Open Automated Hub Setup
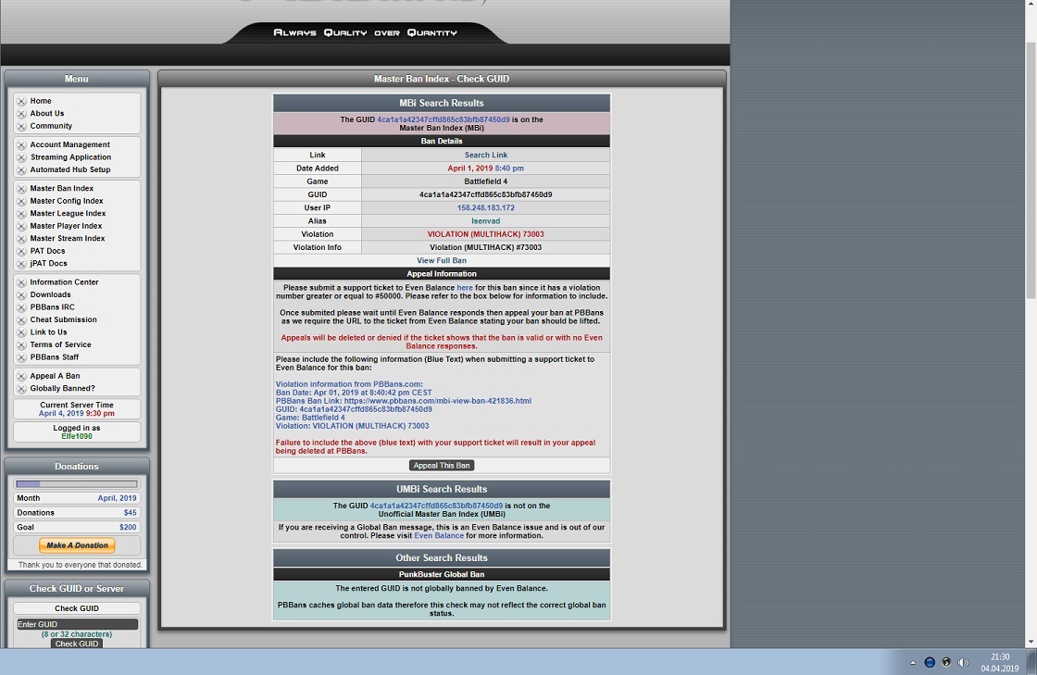1037x675 pixels. pos(69,169)
